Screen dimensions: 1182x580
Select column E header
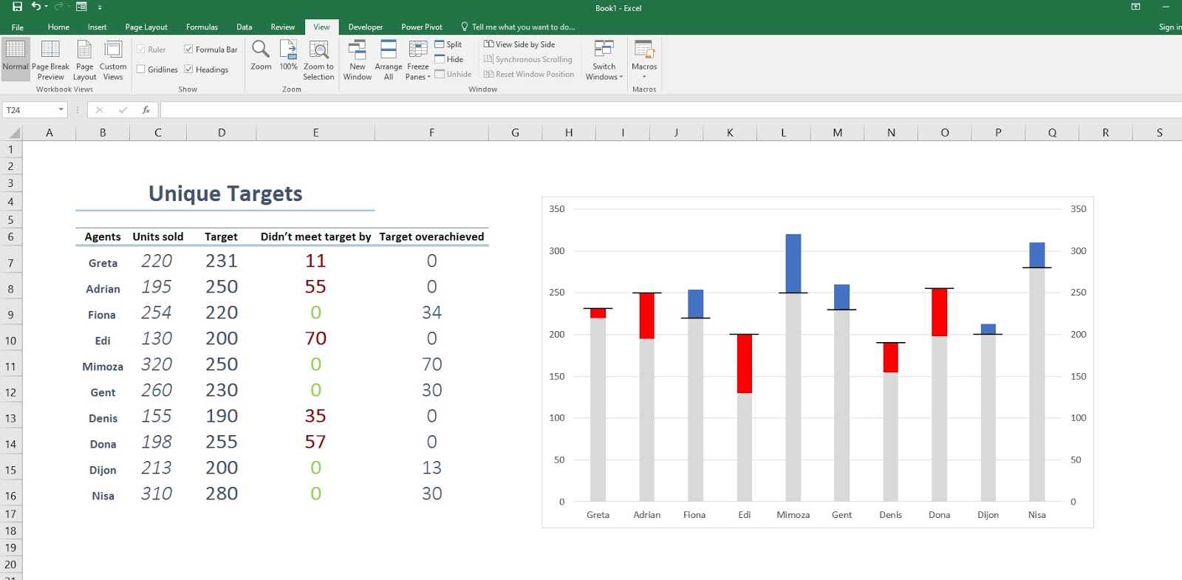(x=315, y=133)
